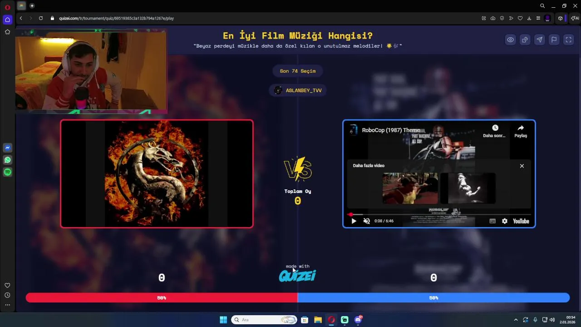Open the video on YouTube via logo
Image resolution: width=581 pixels, height=327 pixels.
coord(521,221)
